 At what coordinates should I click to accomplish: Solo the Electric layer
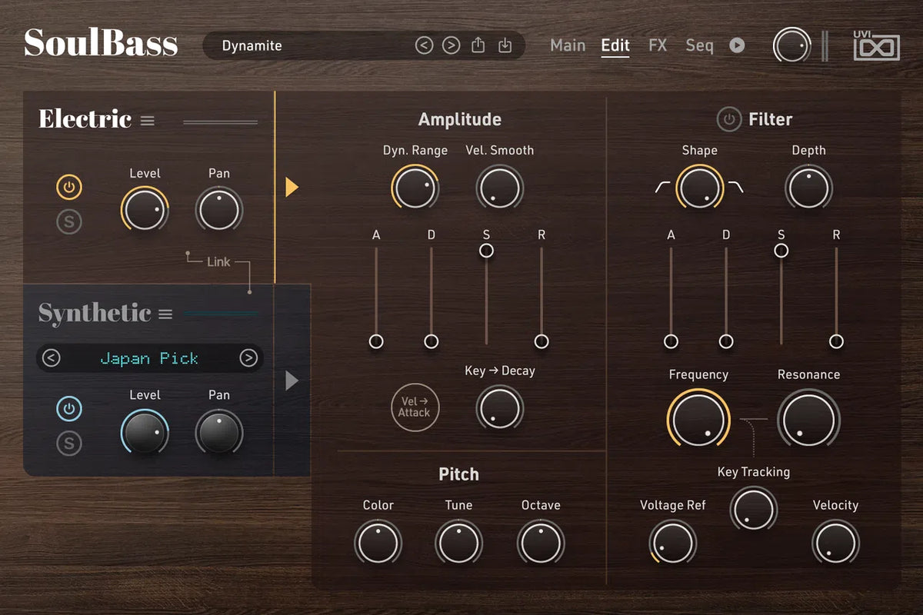68,221
